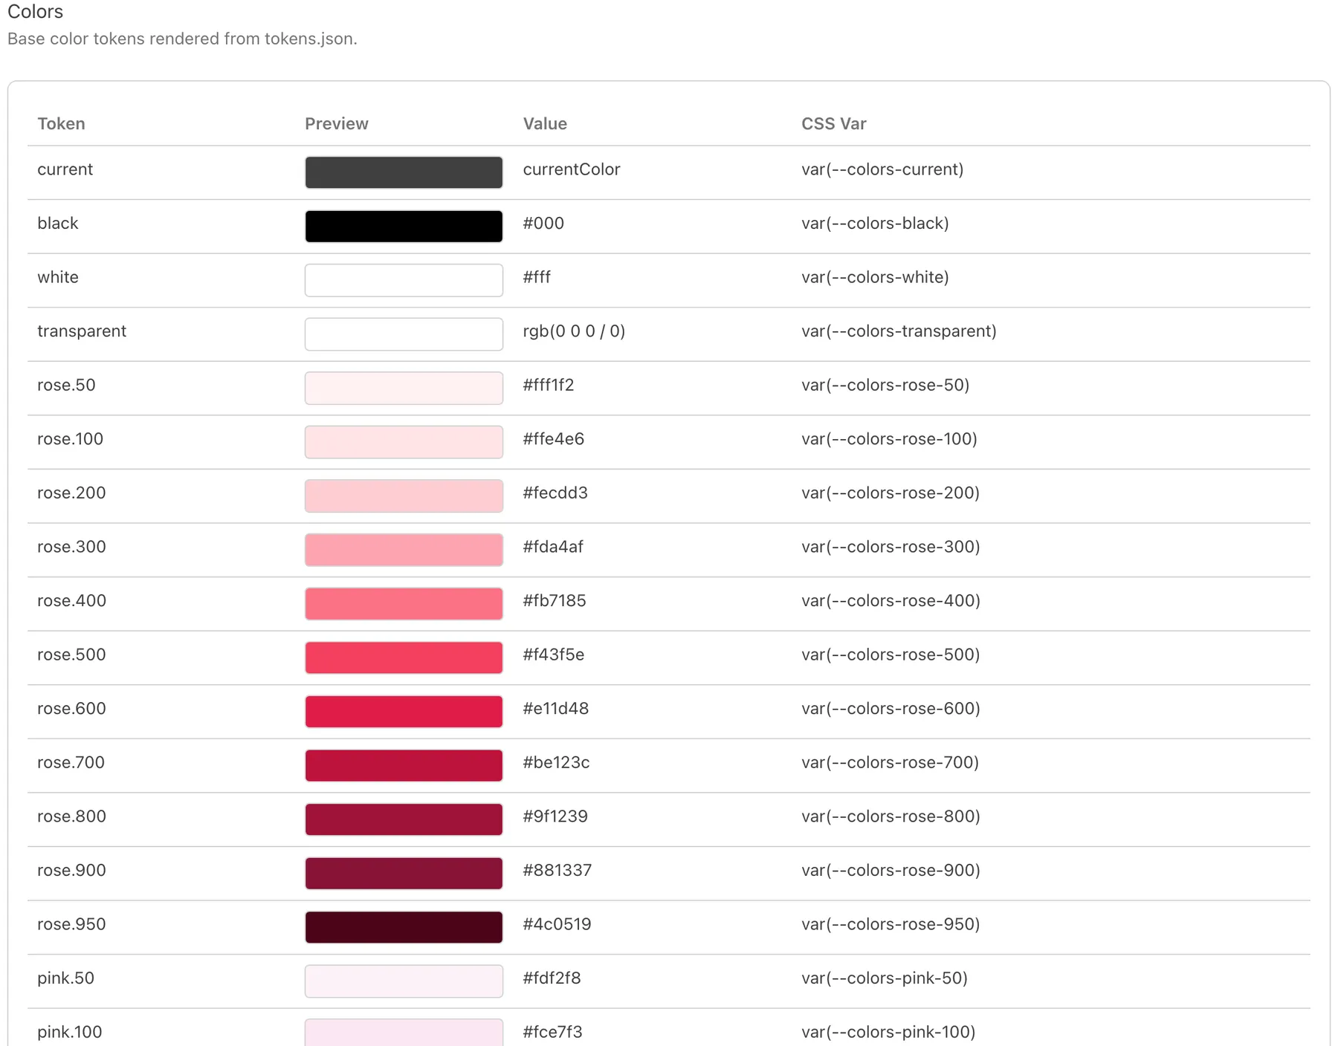Select var(--colors-white) CSS variable text
The height and width of the screenshot is (1046, 1338).
[x=875, y=277]
